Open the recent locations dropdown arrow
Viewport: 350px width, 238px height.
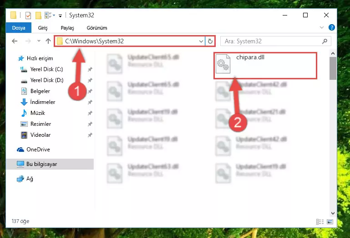point(39,41)
